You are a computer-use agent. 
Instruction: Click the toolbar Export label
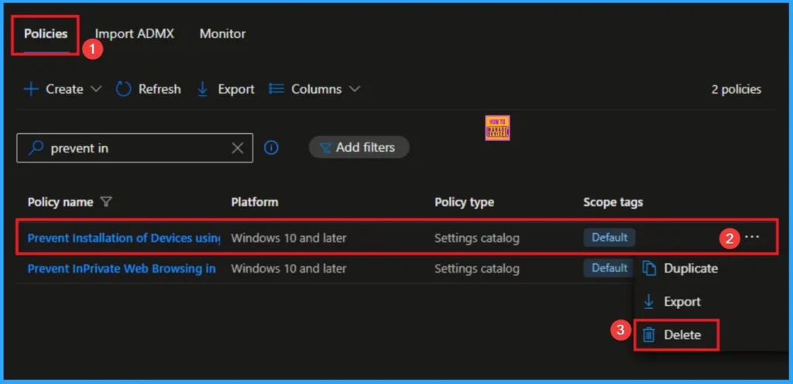[x=236, y=90]
